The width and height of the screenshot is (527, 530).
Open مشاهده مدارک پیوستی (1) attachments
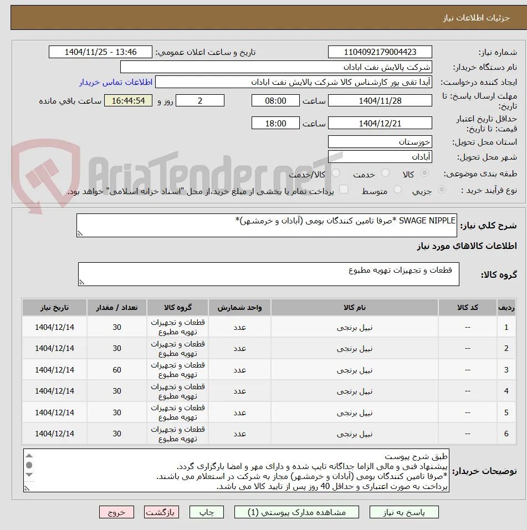(x=296, y=512)
